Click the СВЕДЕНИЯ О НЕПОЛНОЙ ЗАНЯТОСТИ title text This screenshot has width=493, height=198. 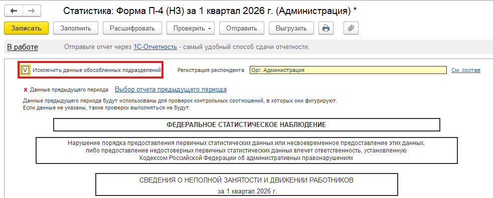pyautogui.click(x=247, y=180)
